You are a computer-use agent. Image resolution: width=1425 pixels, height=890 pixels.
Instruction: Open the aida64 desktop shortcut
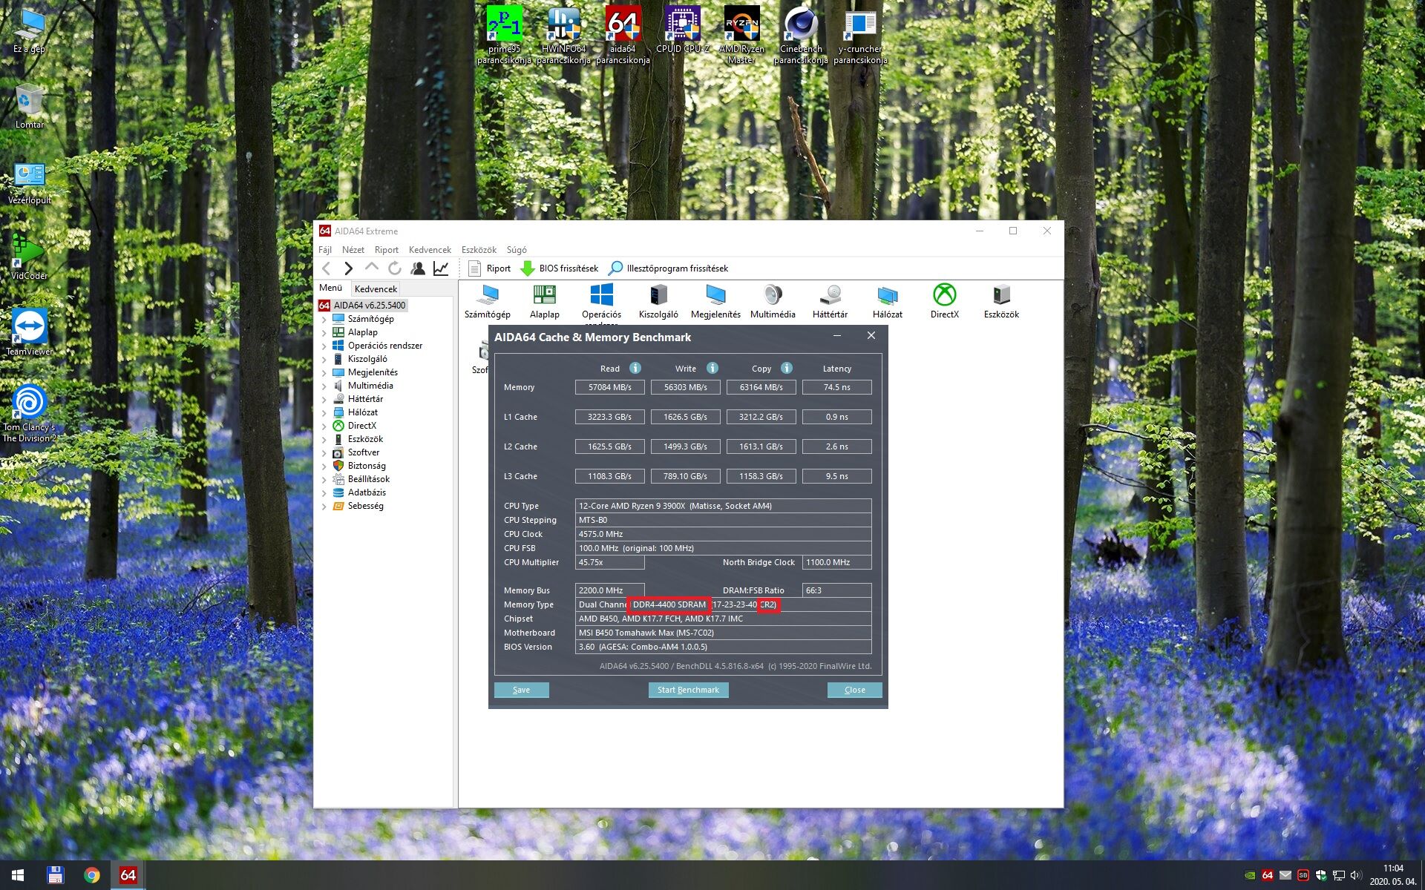(623, 35)
